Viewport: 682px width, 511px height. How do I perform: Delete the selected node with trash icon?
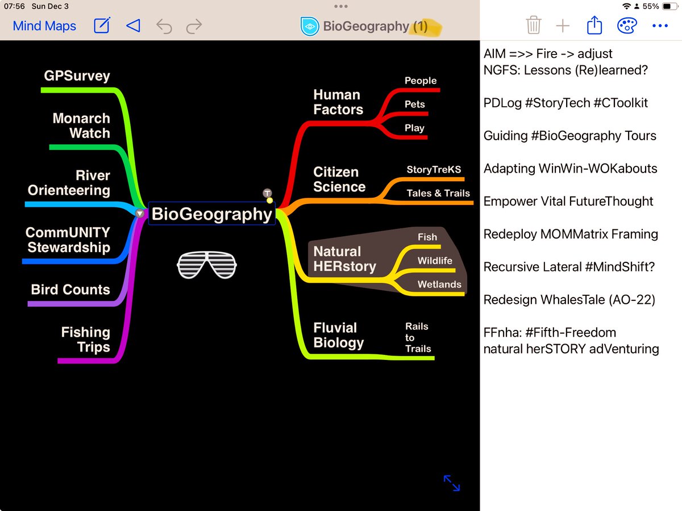(533, 26)
